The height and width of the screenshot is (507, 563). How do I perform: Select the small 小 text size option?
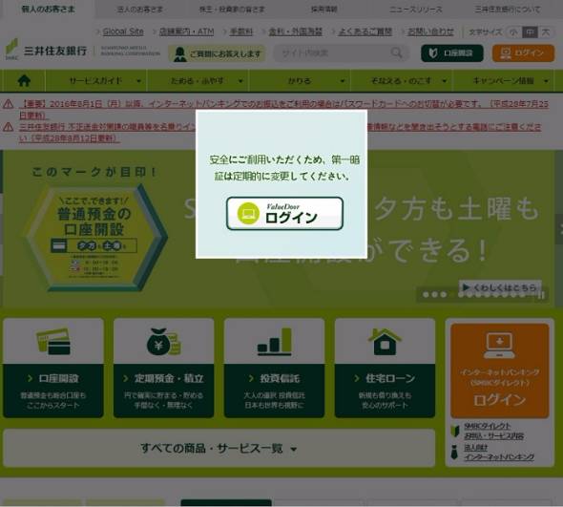[513, 32]
